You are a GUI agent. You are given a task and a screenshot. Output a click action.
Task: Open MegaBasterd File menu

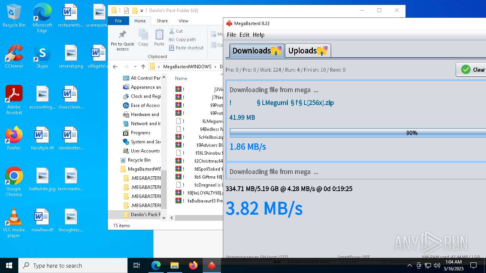(231, 35)
